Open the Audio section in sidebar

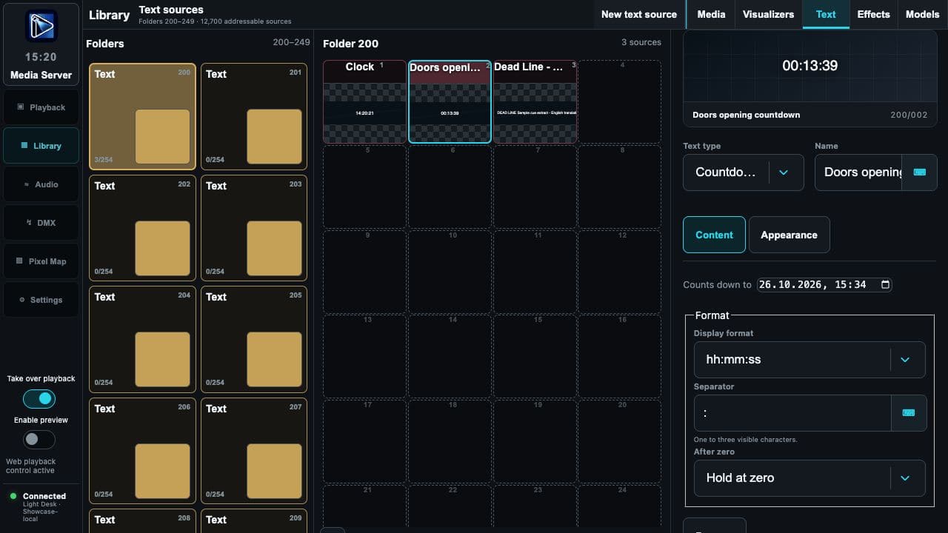[x=41, y=184]
